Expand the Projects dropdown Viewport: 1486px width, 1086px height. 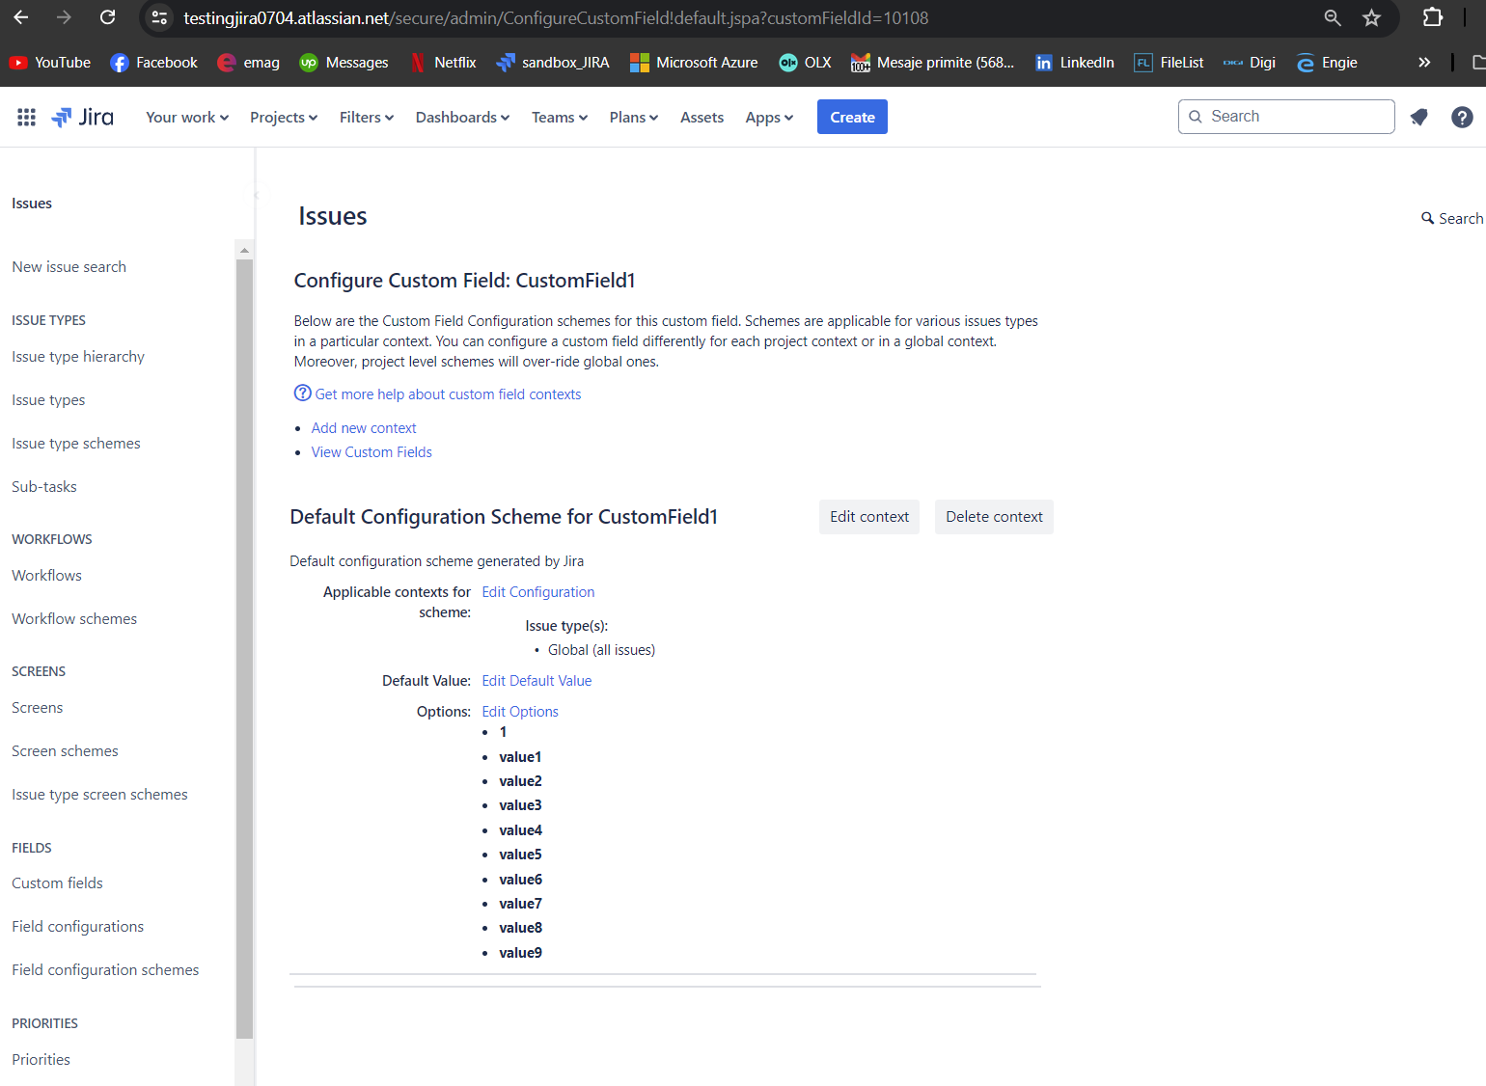click(282, 117)
